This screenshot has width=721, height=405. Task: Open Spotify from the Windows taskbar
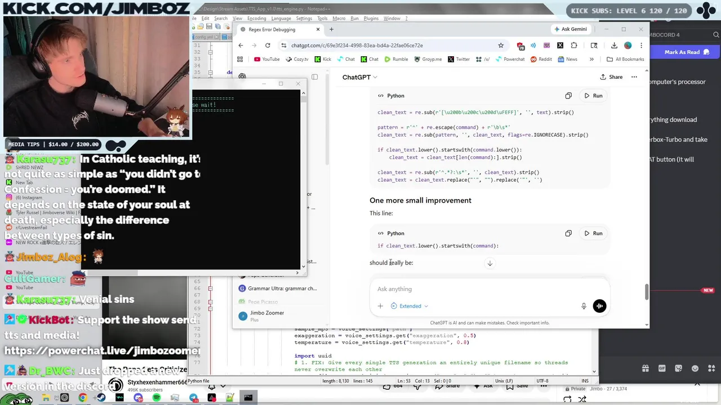pyautogui.click(x=157, y=398)
